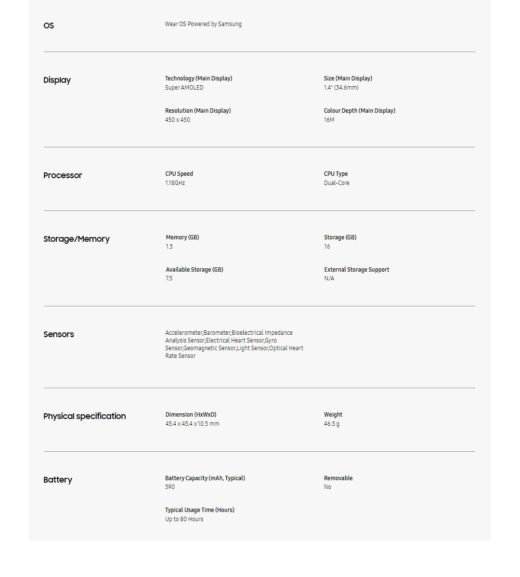The width and height of the screenshot is (520, 577).
Task: Click the 'Available Storage (GB)' label
Action: coord(195,270)
